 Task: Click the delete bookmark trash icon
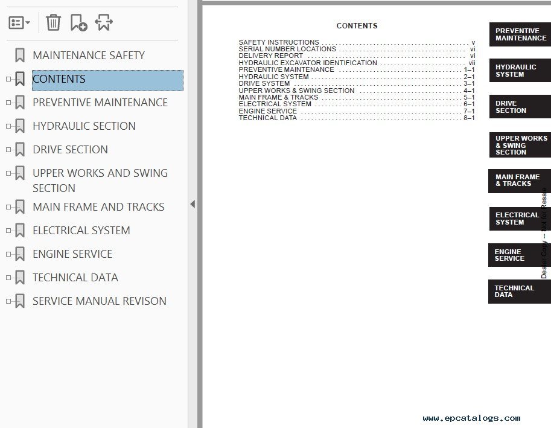[53, 23]
